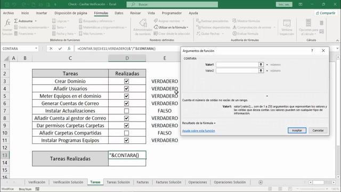341x192 pixels.
Task: Click into the Valor1 input field
Action: click(237, 65)
